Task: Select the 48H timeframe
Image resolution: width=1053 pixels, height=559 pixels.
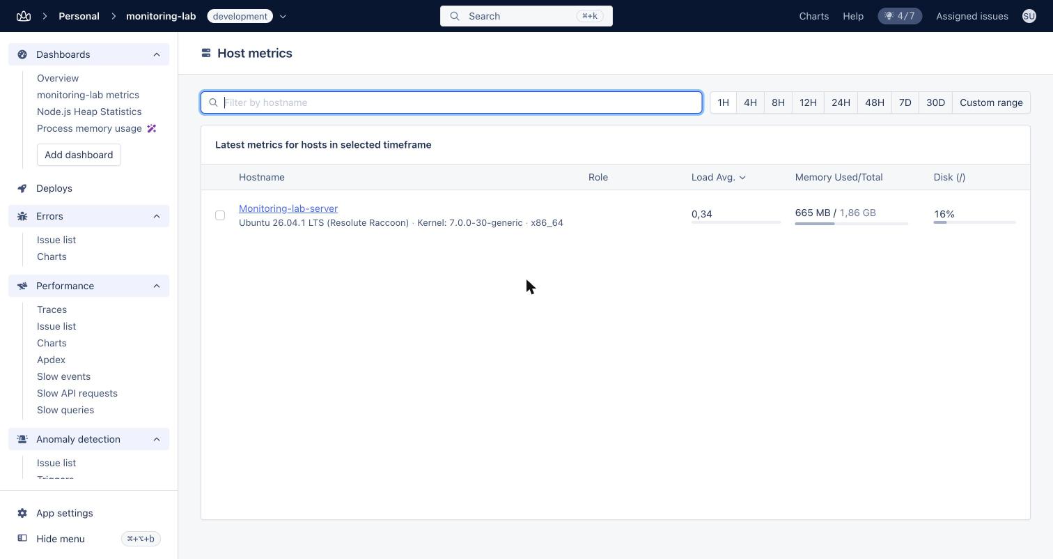Action: (875, 102)
